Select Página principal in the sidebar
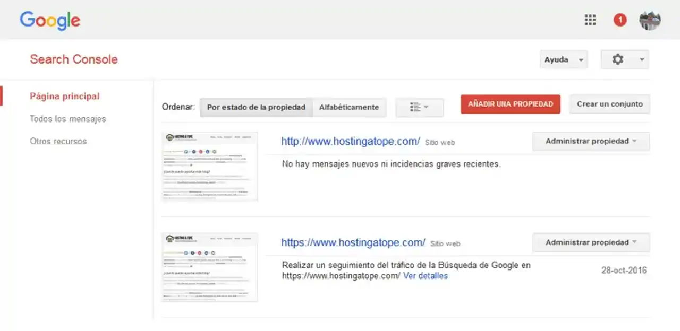The width and height of the screenshot is (680, 331). (x=65, y=96)
